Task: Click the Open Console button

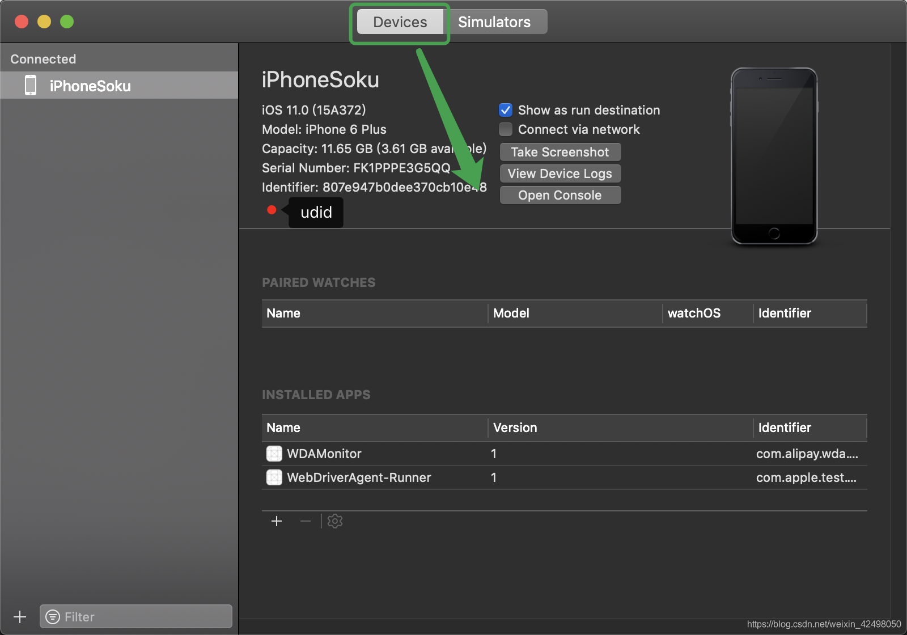Action: click(560, 195)
